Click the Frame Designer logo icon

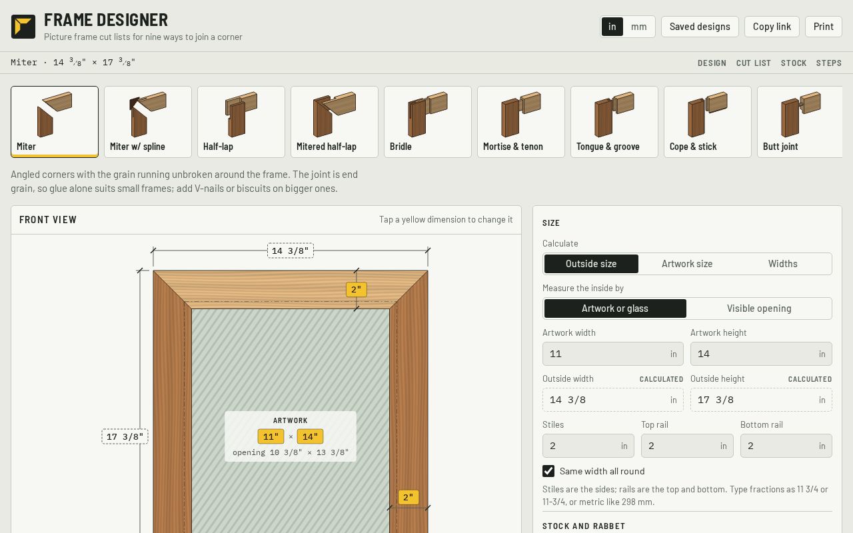(23, 27)
